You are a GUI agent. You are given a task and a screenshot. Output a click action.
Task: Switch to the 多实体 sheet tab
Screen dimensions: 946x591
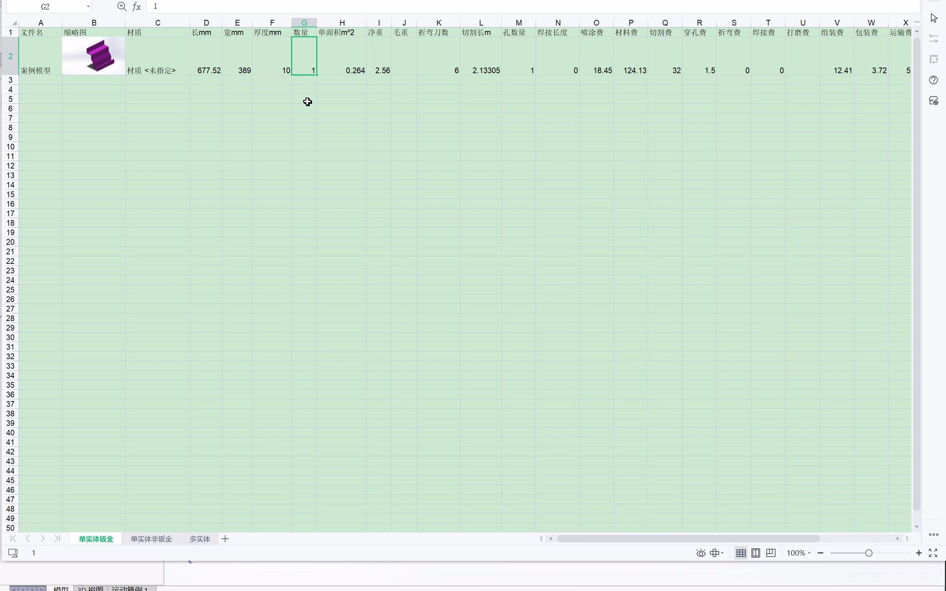[x=200, y=539]
